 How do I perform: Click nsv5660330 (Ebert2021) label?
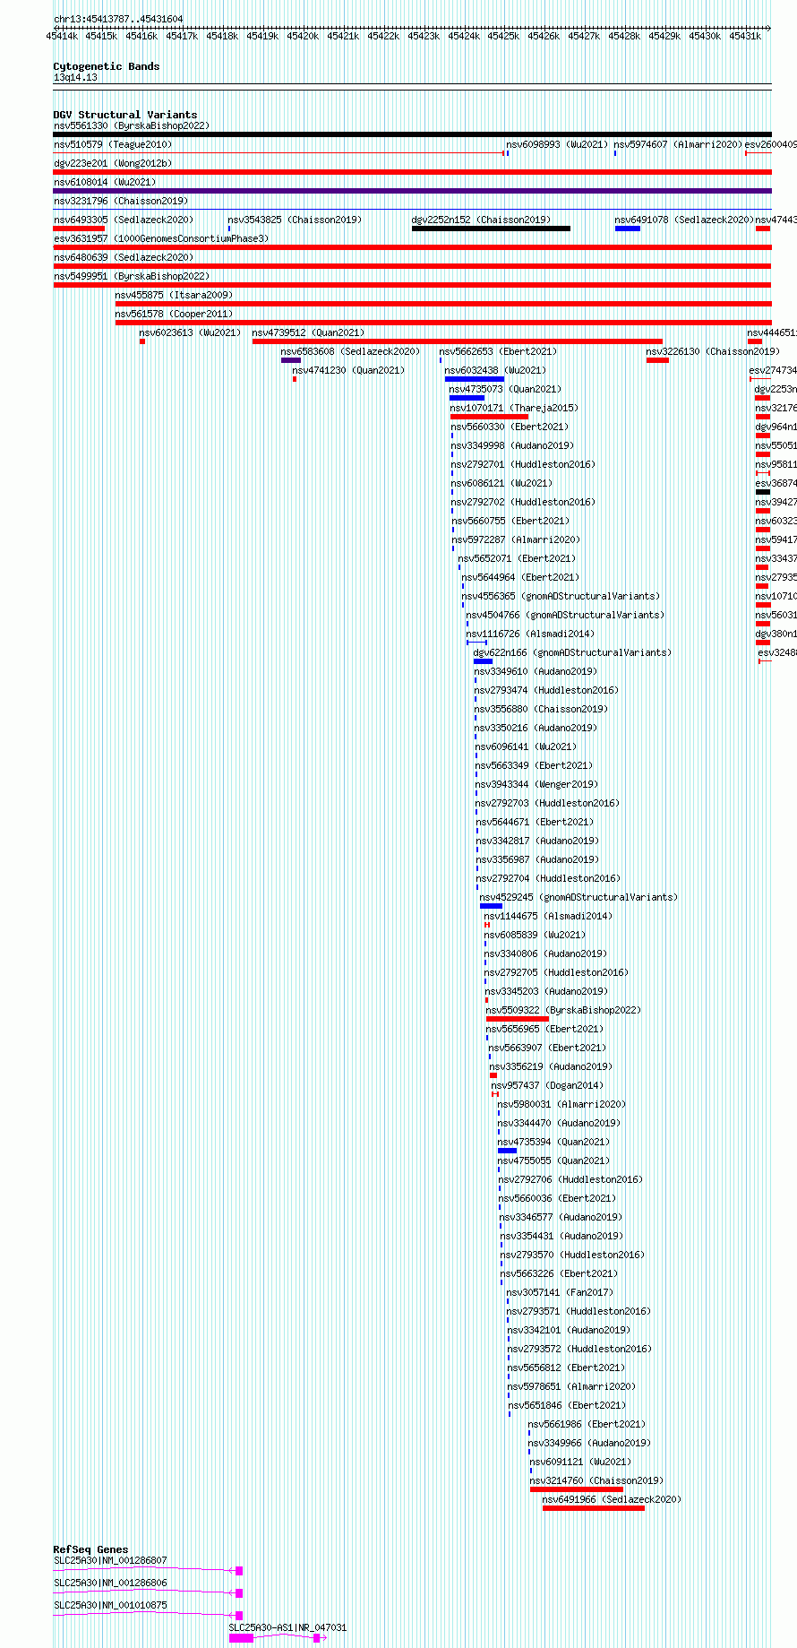(510, 427)
